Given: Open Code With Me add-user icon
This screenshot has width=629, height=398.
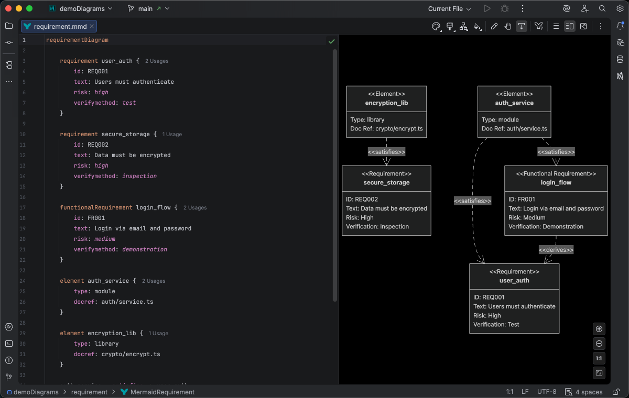Looking at the screenshot, I should click(x=584, y=8).
